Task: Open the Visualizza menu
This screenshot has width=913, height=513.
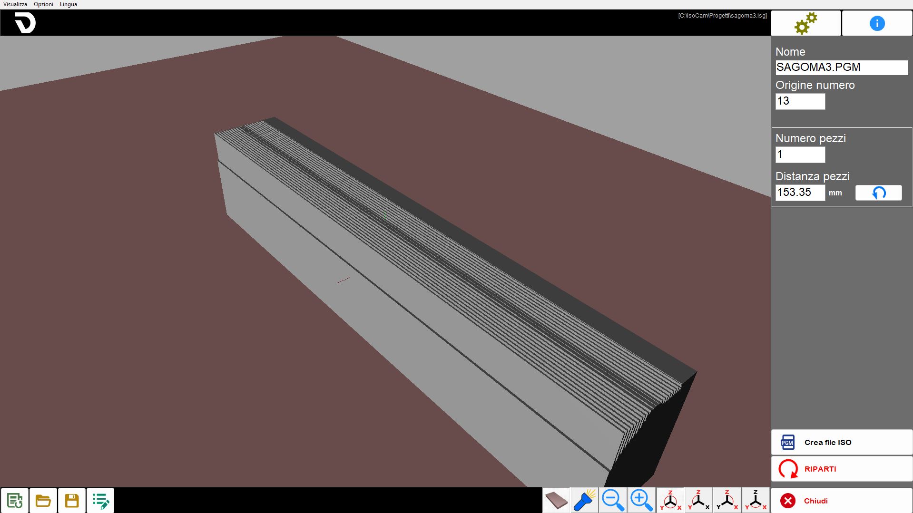Action: pyautogui.click(x=15, y=4)
